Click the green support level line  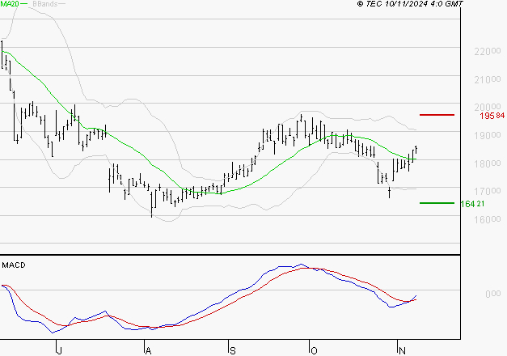tap(437, 203)
